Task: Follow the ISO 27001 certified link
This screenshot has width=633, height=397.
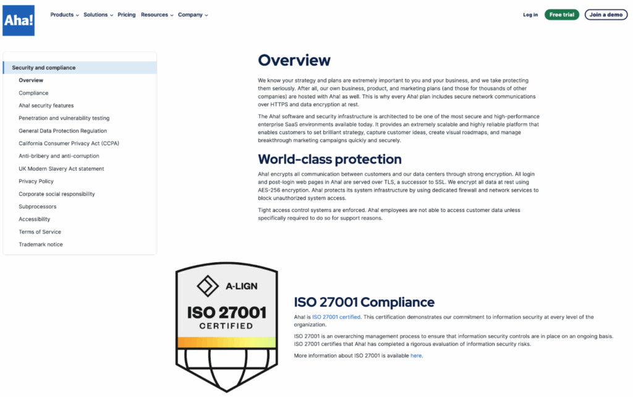Action: (334, 317)
